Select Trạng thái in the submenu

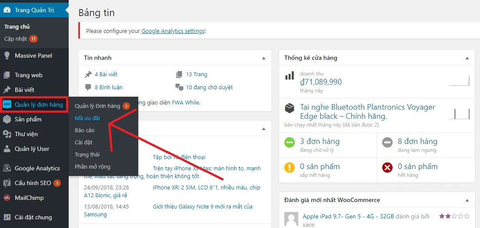coord(87,155)
